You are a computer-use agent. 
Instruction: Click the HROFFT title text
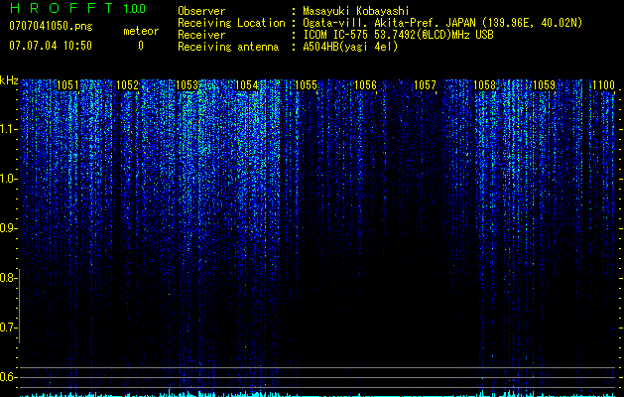[62, 8]
